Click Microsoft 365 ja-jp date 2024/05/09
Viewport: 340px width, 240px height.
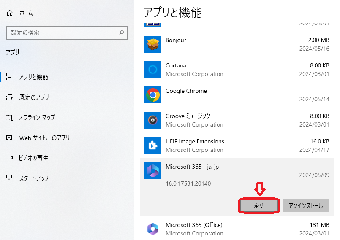click(x=314, y=175)
